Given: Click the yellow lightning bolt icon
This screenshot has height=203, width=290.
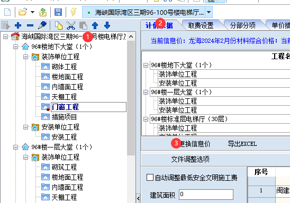Looking at the screenshot, I should (x=73, y=12).
